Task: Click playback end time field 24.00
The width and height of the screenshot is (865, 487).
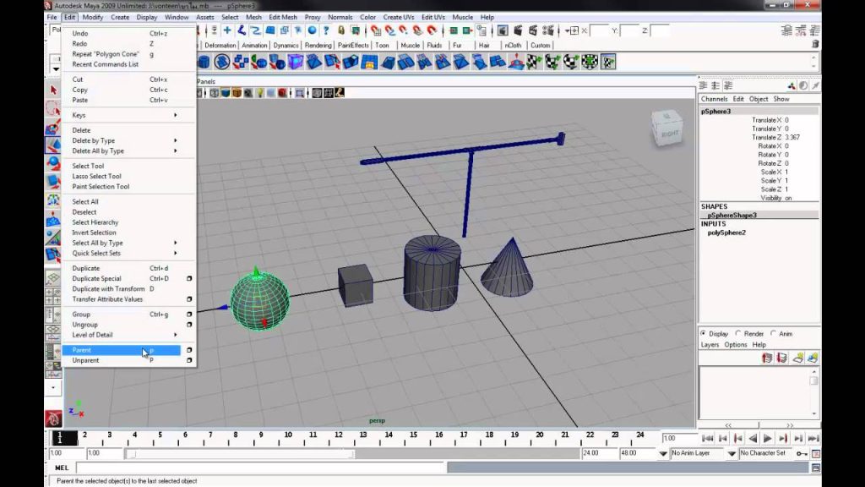Action: [x=599, y=453]
